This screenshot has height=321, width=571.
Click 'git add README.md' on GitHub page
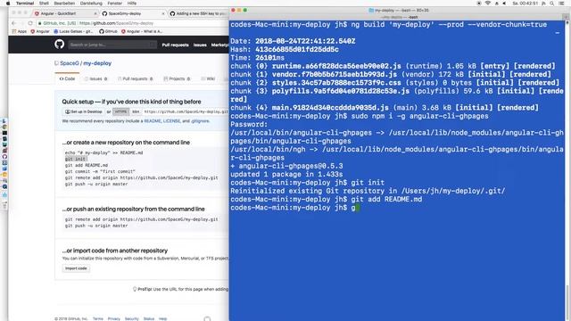click(x=87, y=165)
